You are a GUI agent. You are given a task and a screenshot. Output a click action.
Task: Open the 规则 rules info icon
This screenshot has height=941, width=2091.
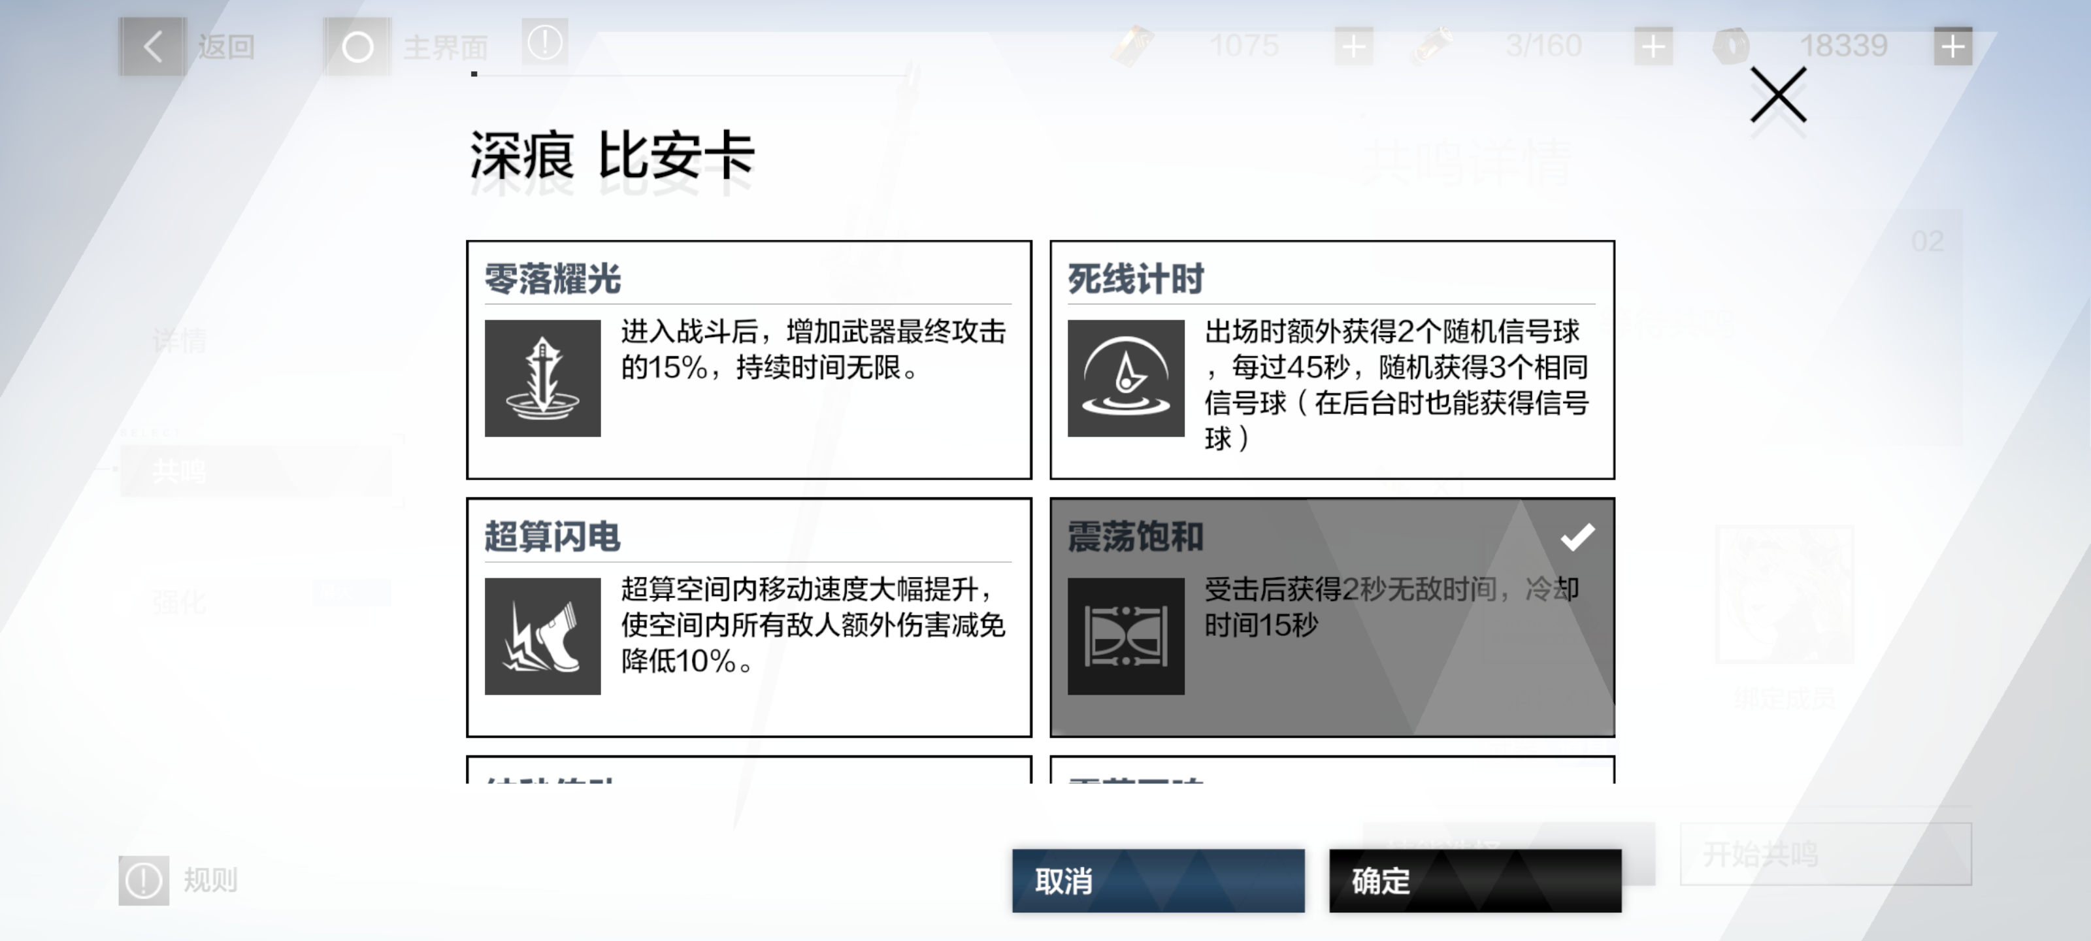(x=144, y=880)
